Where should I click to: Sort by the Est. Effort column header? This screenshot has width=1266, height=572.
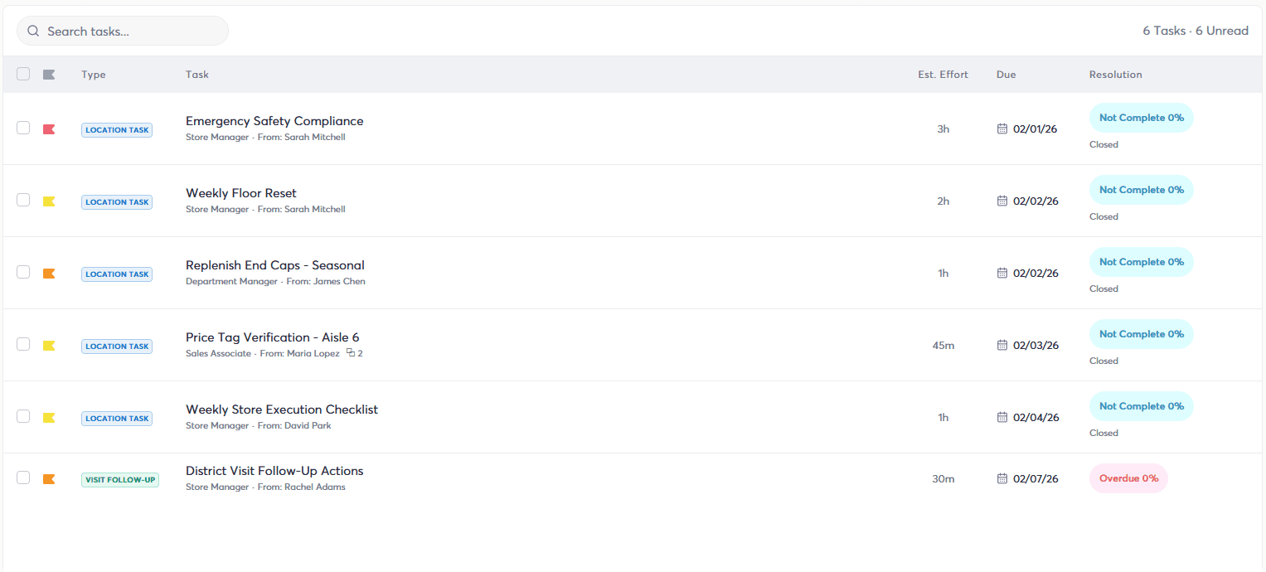(x=943, y=75)
